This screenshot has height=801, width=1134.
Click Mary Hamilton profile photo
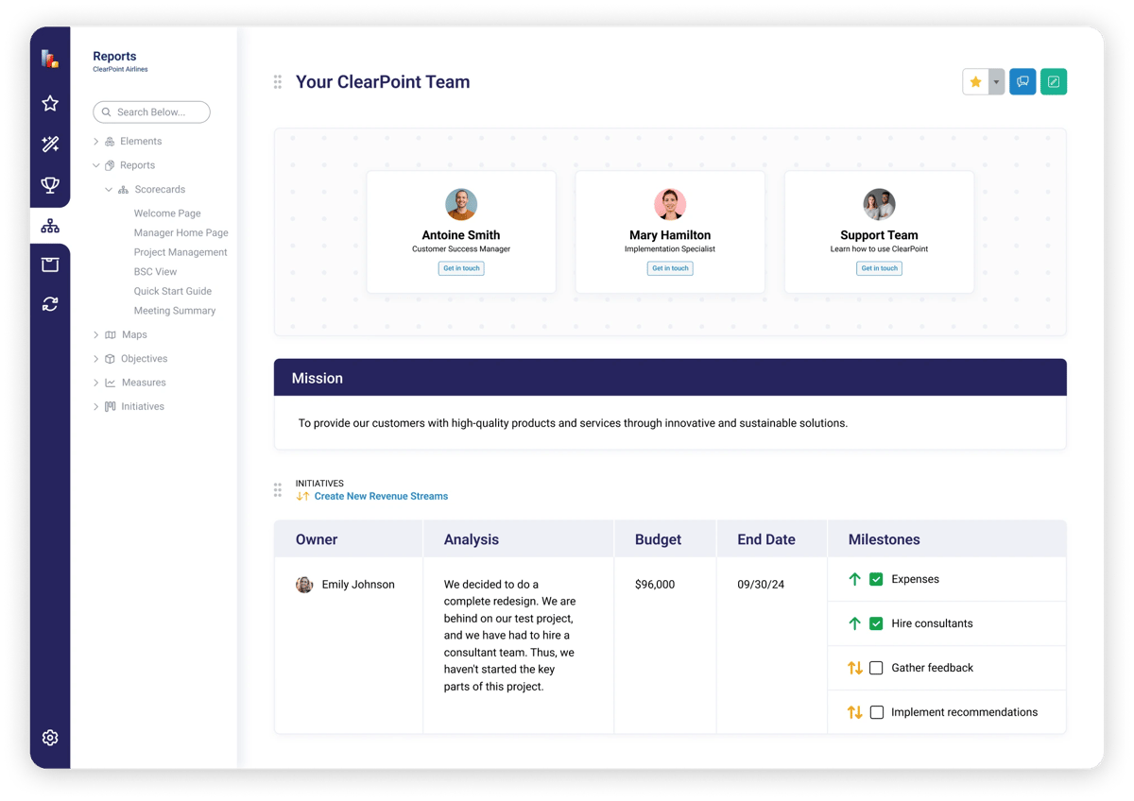pyautogui.click(x=670, y=204)
